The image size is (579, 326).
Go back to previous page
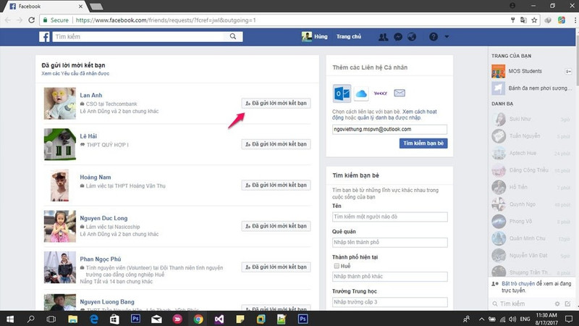8,20
